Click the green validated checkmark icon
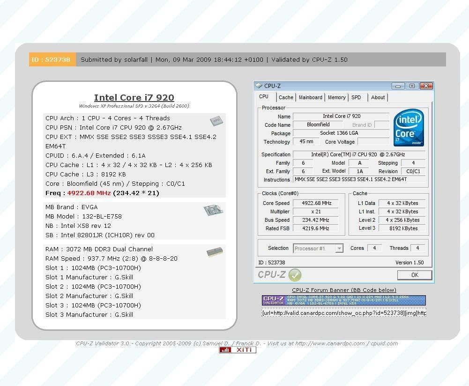This screenshot has width=469, height=386. coord(295,275)
